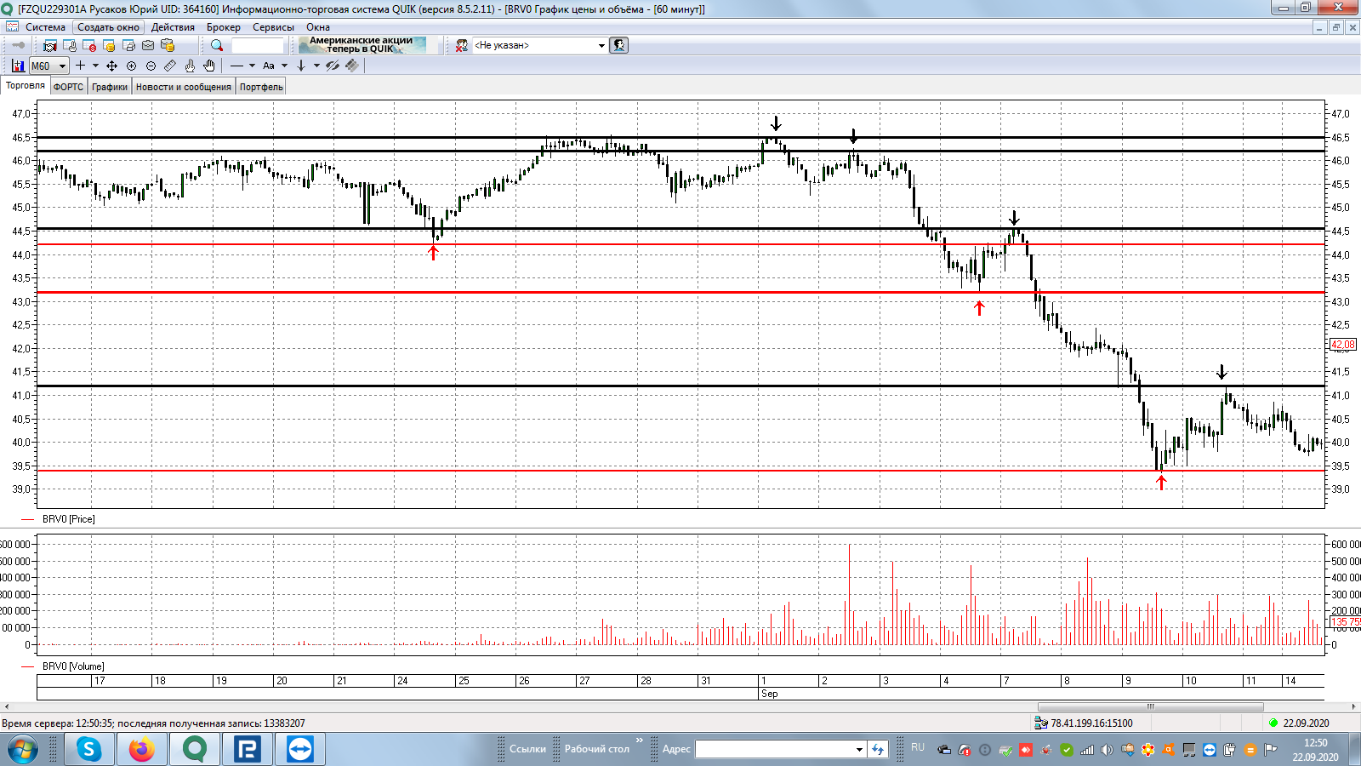Open the Система menu
Screen dimensions: 1361x766
[45, 27]
